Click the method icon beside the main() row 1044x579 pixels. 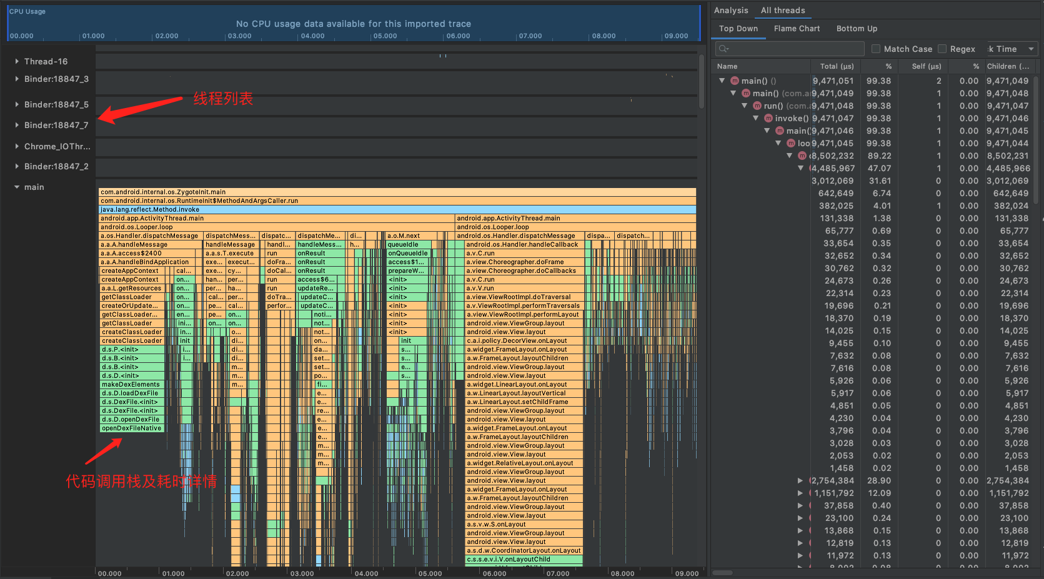pyautogui.click(x=736, y=81)
